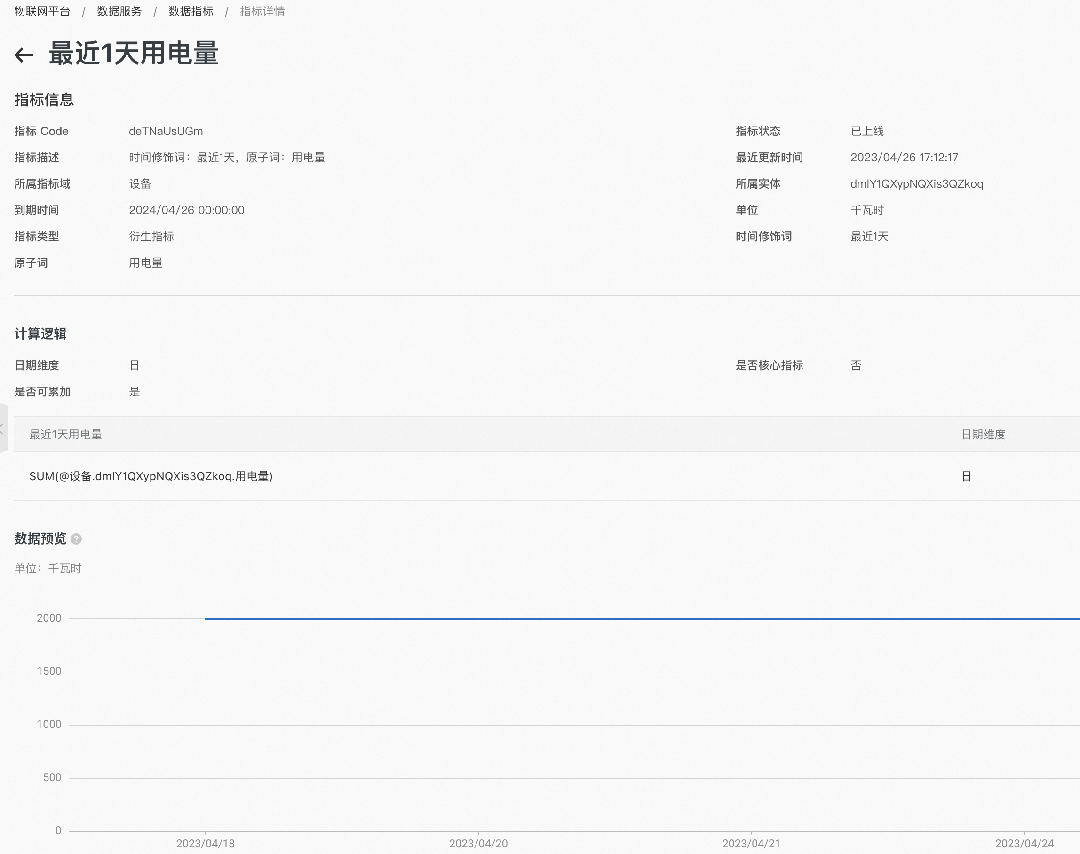Click the 2000 y-axis label

pyautogui.click(x=49, y=618)
